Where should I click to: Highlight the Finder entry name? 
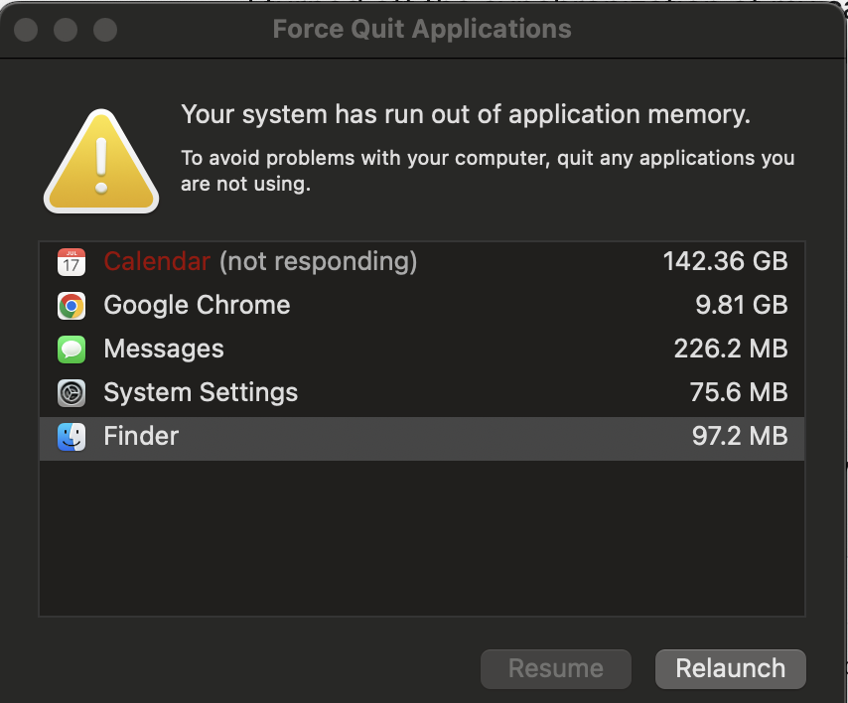141,437
